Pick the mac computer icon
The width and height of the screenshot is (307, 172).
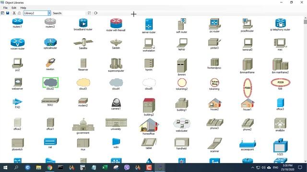[x=280, y=43]
